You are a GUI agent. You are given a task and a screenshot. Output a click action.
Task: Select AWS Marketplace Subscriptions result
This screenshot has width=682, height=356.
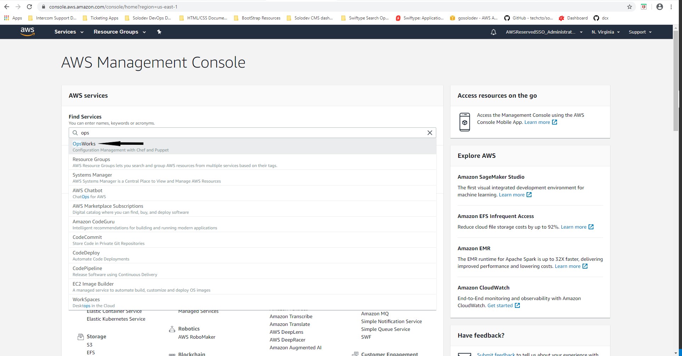tap(252, 209)
